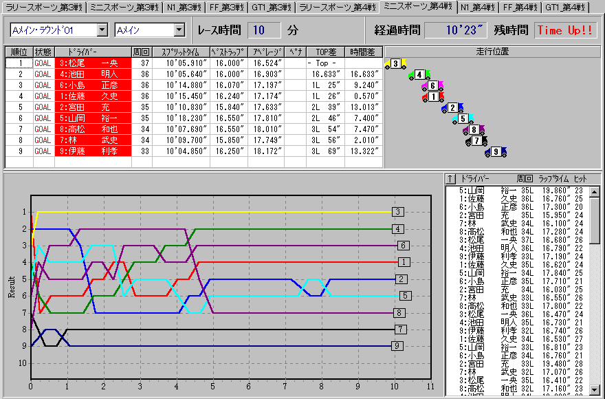Select the first-place 松尾 一央 driver row
The image size is (605, 399).
[x=93, y=63]
